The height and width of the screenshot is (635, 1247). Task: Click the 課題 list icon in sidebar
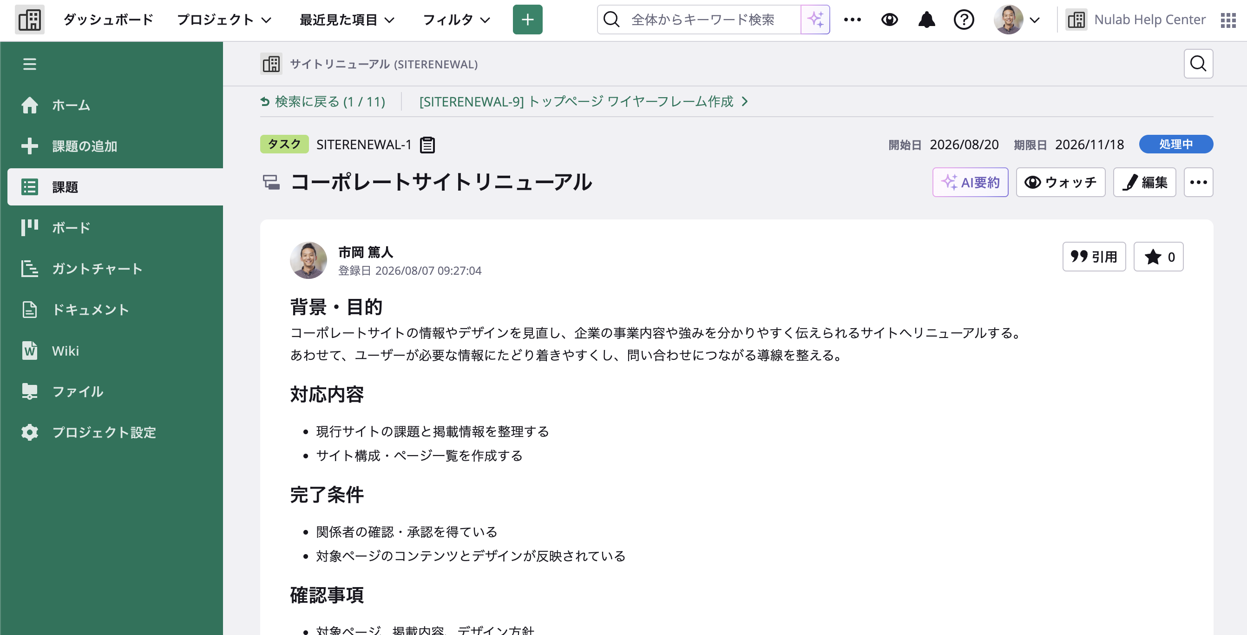coord(30,187)
